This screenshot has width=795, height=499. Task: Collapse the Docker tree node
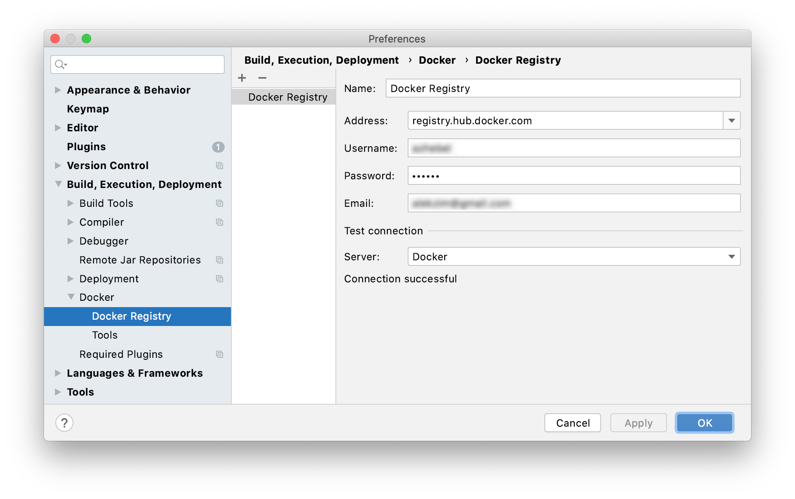pos(71,297)
